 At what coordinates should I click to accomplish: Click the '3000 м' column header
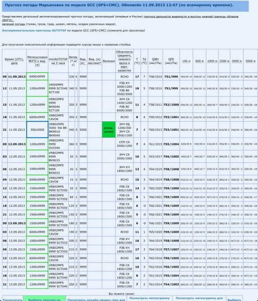(236, 61)
